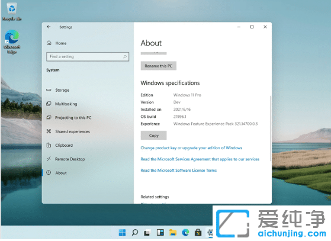331x241 pixels.
Task: Open File Explorer from the taskbar
Action: (x=173, y=233)
